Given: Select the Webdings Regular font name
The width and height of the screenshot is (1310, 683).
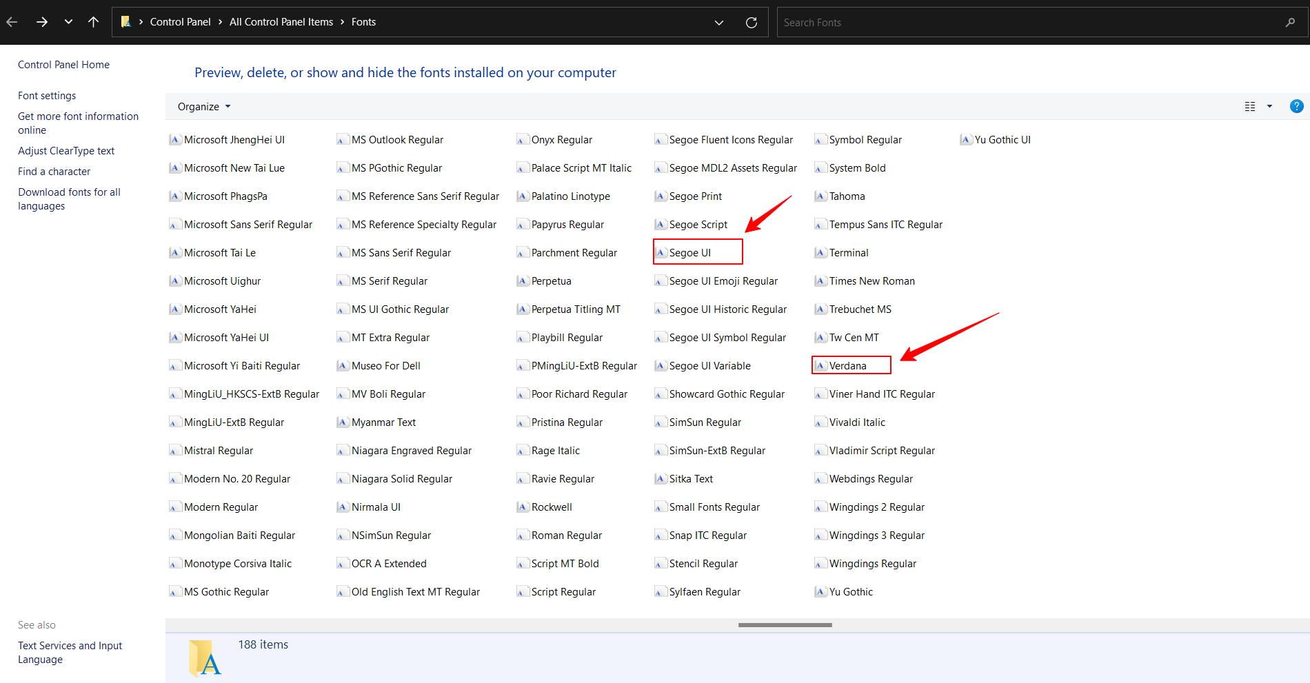Looking at the screenshot, I should 871,479.
